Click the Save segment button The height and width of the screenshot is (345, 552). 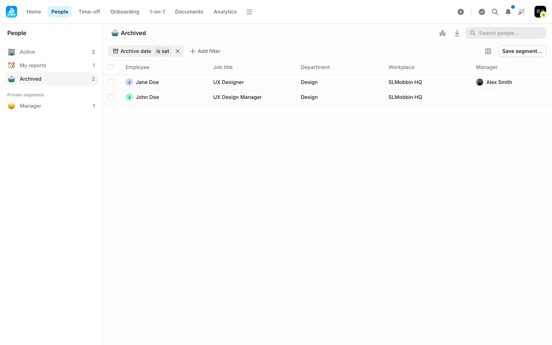click(x=522, y=51)
